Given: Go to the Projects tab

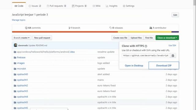Looking at the screenshot, I should (79, 6).
